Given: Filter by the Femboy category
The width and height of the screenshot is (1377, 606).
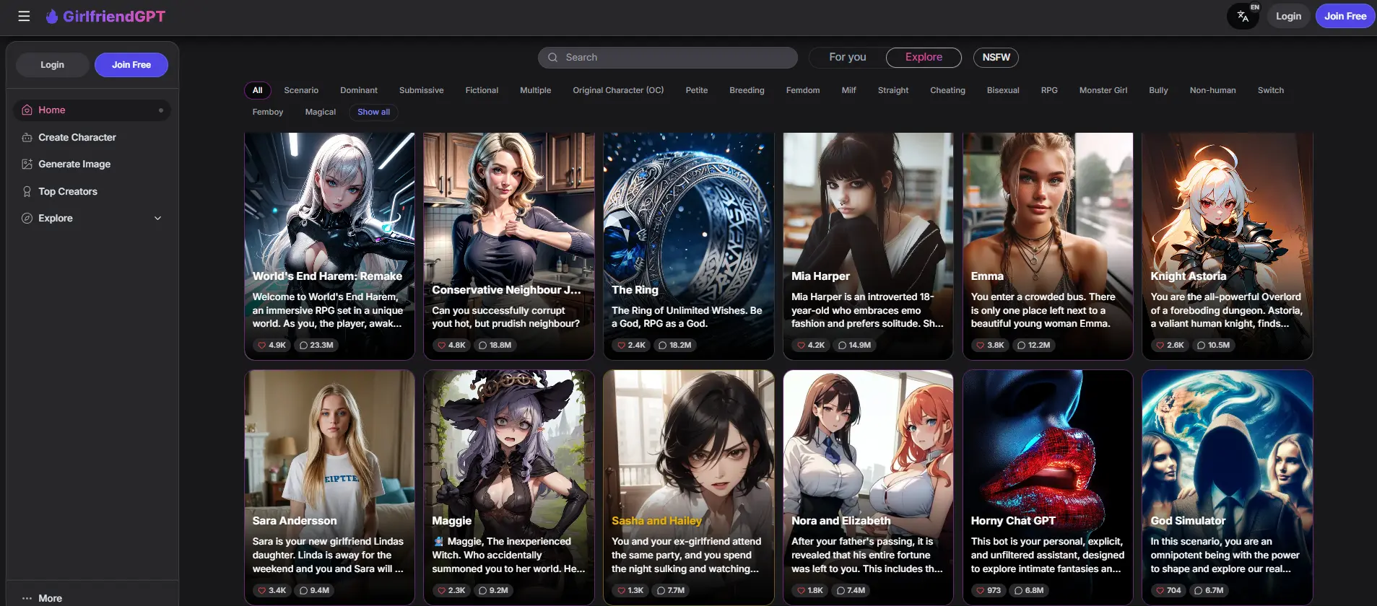Looking at the screenshot, I should (268, 112).
